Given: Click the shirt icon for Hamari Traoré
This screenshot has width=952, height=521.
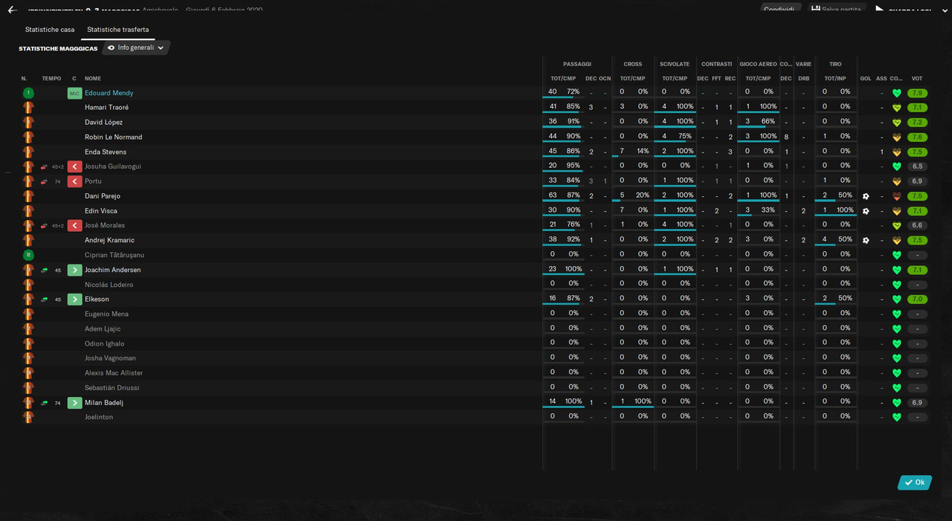Looking at the screenshot, I should [28, 108].
